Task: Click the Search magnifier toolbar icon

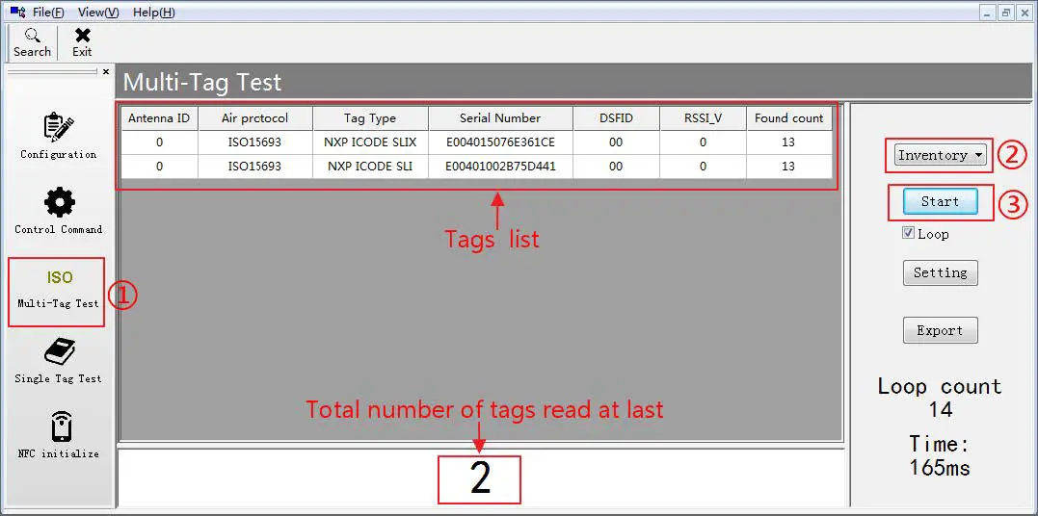Action: click(32, 36)
